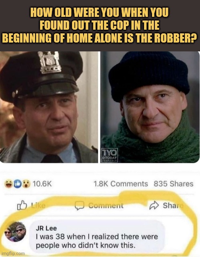Open JR Lee's profile picture
The image size is (200, 257).
pos(15,232)
